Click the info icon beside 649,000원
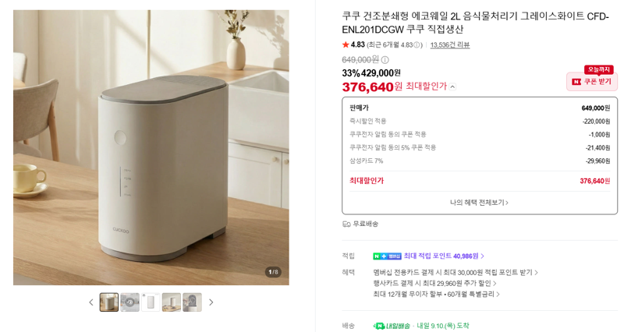This screenshot has height=332, width=624. (385, 60)
